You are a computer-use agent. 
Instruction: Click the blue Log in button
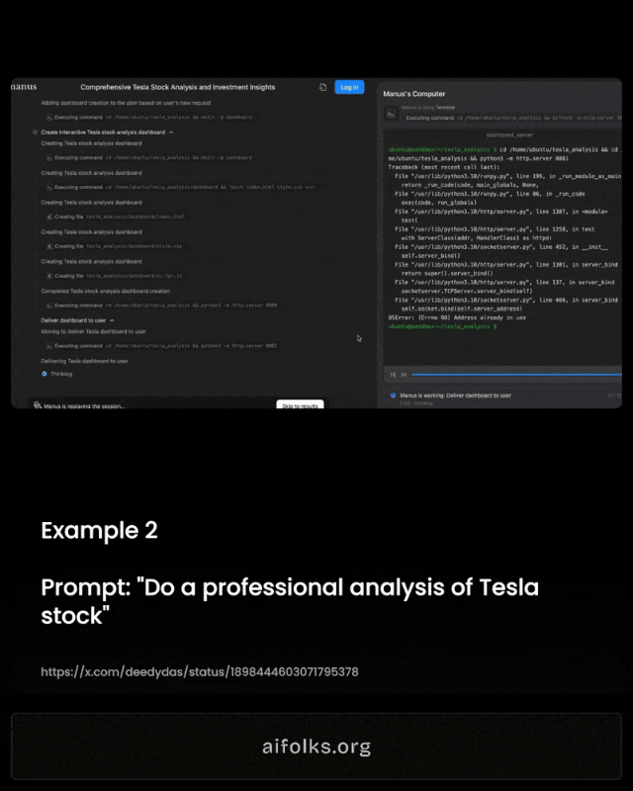349,87
